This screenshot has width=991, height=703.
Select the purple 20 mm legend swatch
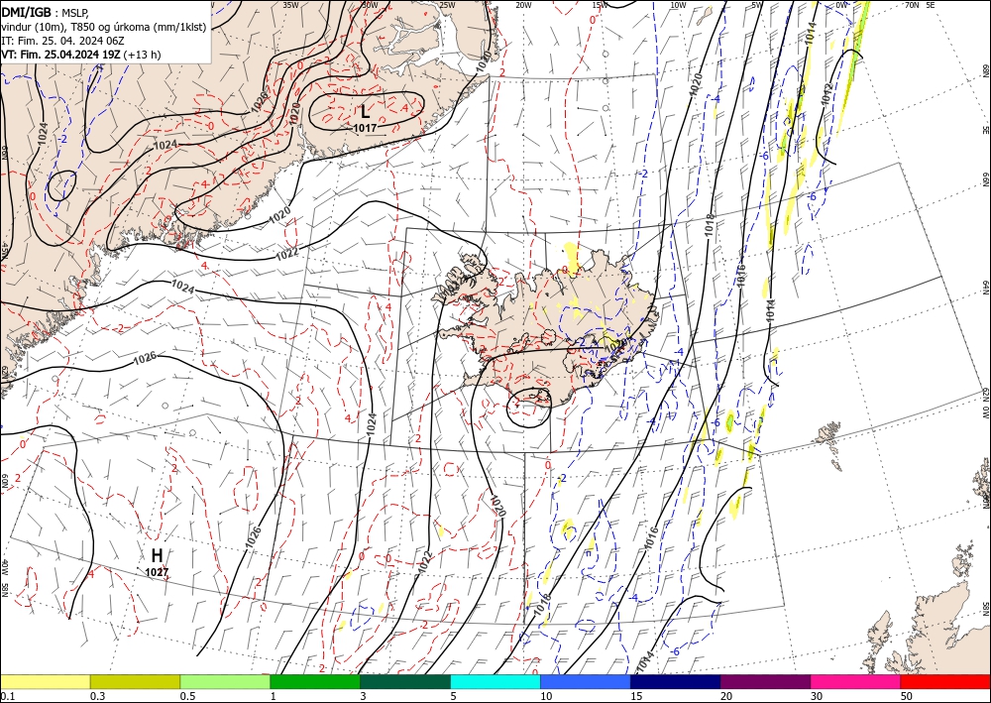765,681
